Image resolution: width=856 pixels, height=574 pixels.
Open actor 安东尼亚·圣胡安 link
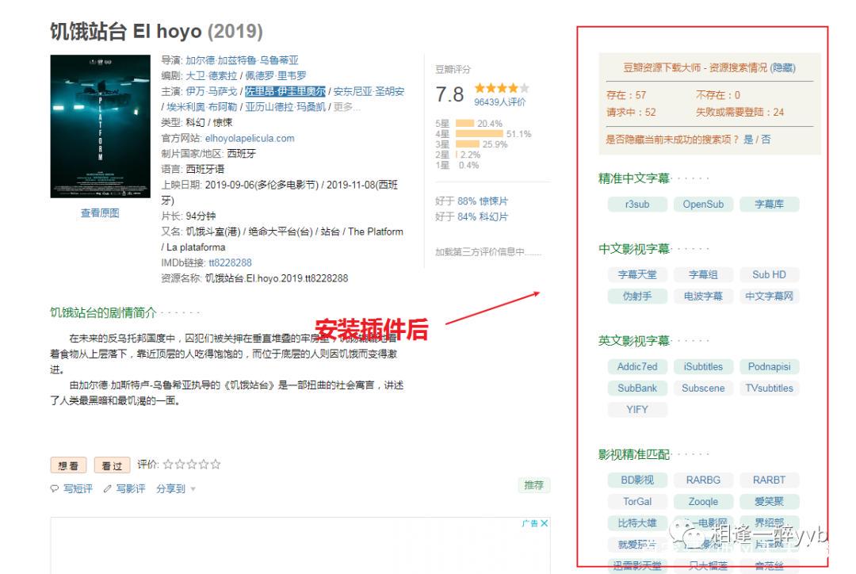pyautogui.click(x=369, y=91)
